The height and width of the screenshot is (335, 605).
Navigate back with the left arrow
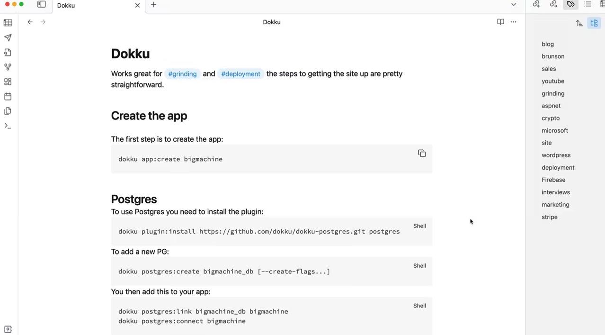coord(30,22)
